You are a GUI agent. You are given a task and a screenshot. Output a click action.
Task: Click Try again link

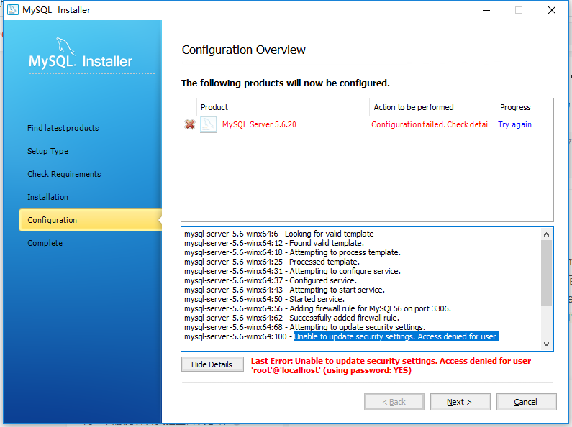click(x=514, y=124)
